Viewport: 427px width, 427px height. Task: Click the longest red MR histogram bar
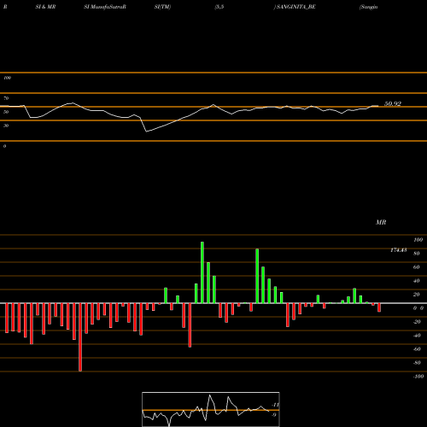click(x=80, y=337)
